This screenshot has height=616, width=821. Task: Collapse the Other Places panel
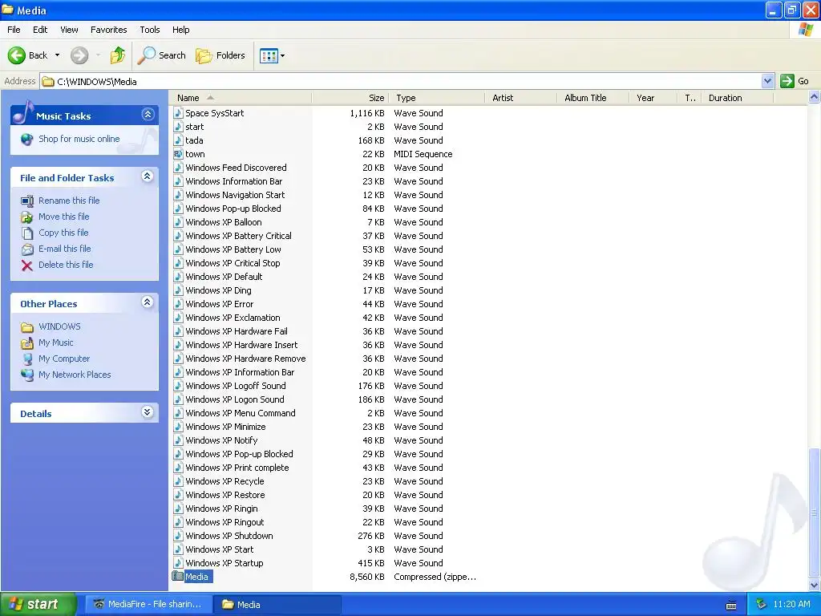pyautogui.click(x=148, y=302)
